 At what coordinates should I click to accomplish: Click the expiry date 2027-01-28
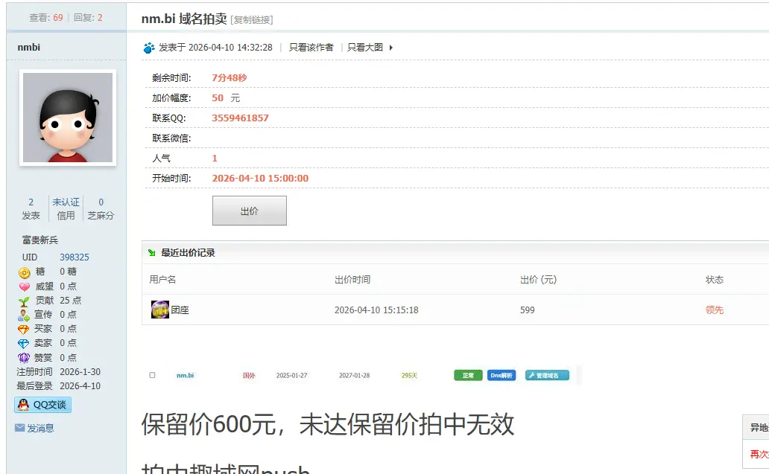(354, 376)
